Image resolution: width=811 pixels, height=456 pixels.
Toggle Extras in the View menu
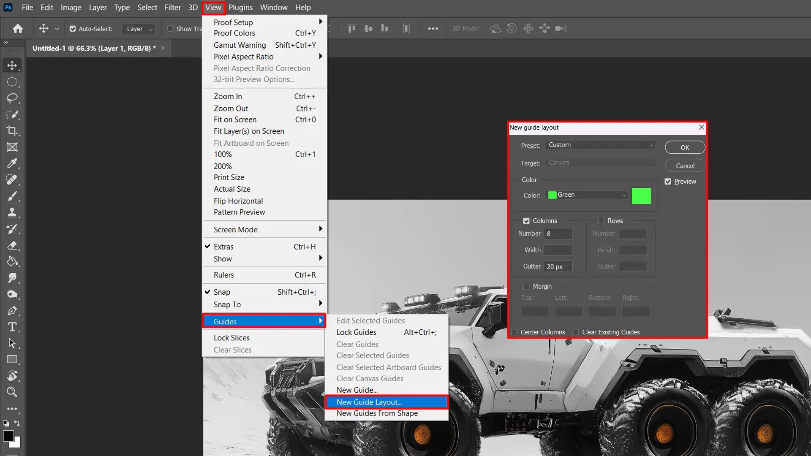pos(264,247)
